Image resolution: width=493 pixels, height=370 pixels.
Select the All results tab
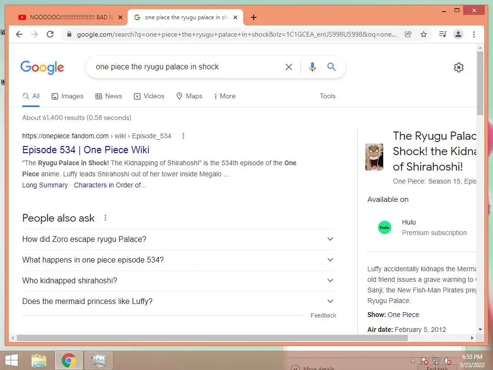[31, 96]
